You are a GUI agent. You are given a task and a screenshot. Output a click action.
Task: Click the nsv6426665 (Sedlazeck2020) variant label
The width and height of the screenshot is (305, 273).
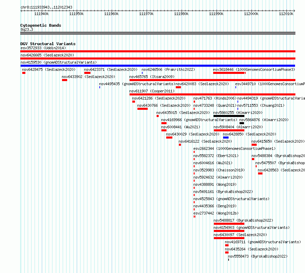point(47,55)
